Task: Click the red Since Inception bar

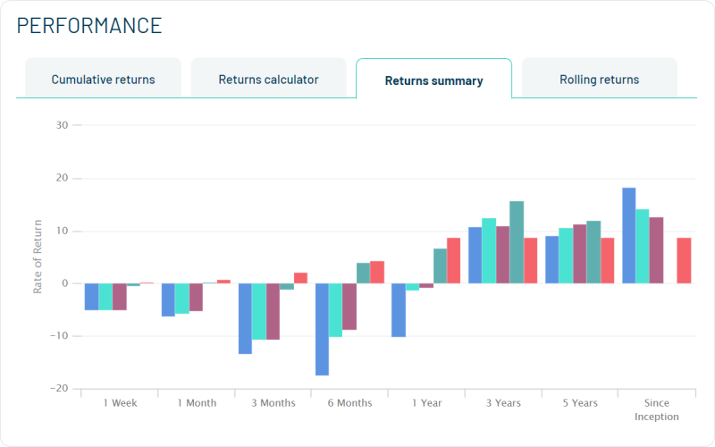Action: (x=684, y=260)
